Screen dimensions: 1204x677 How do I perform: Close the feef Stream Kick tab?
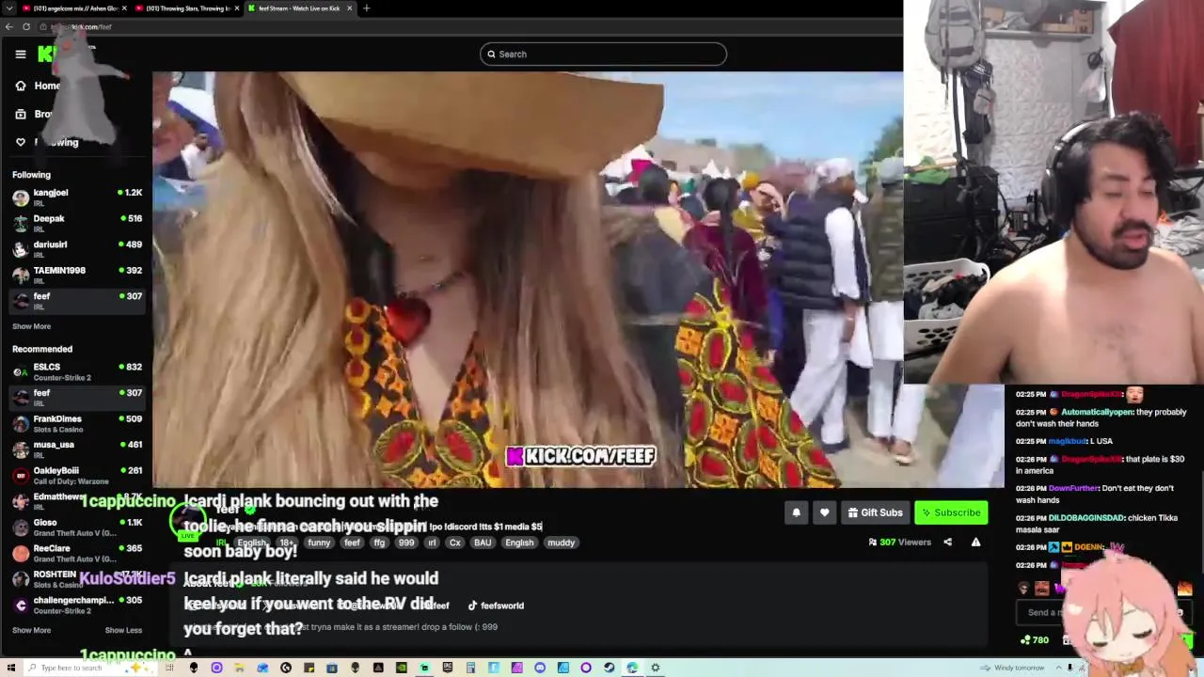coord(350,8)
